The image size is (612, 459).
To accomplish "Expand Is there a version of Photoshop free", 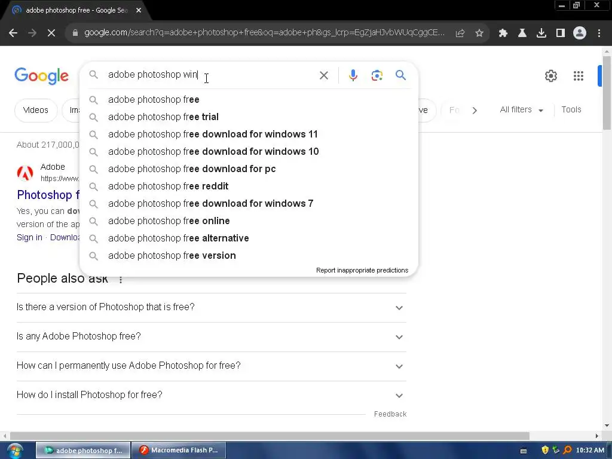I will coord(211,308).
